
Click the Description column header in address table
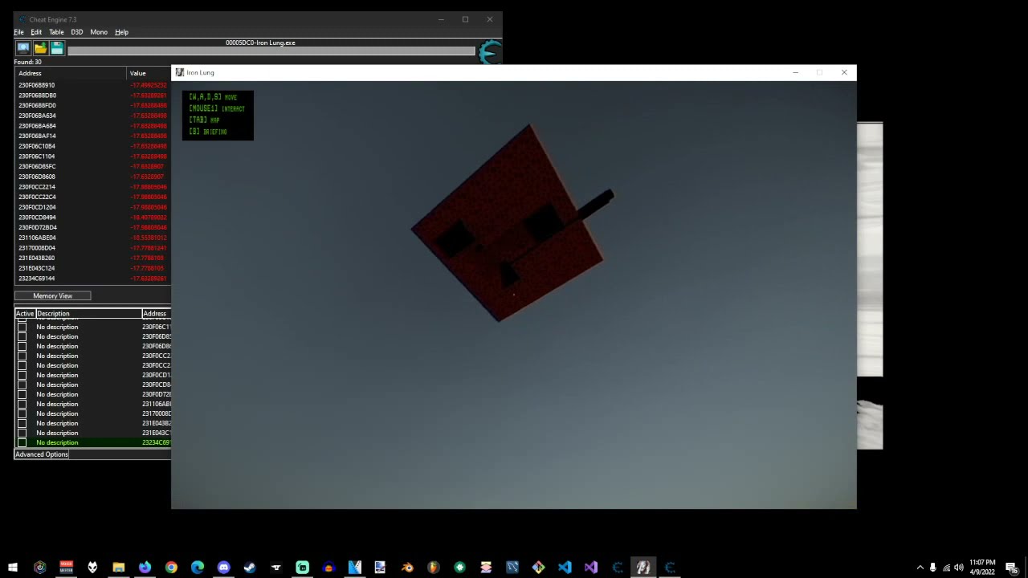click(x=88, y=314)
